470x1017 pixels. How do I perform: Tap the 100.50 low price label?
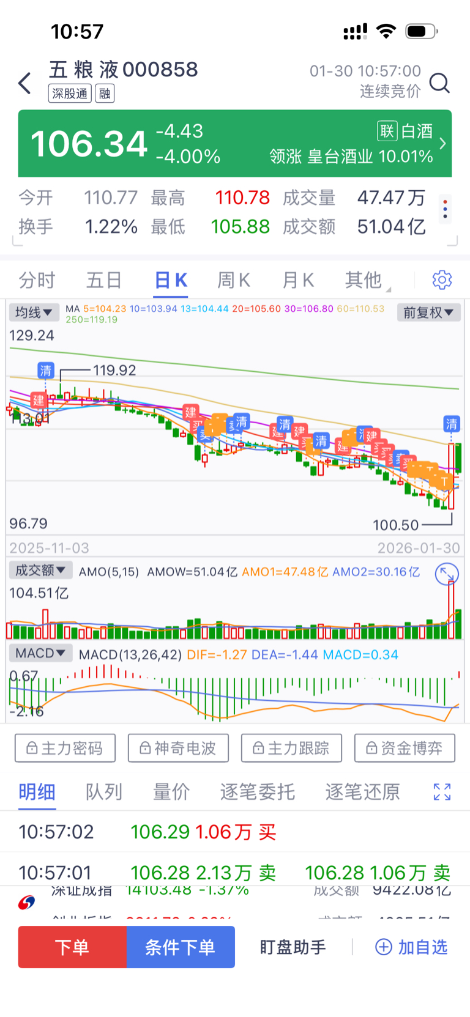pos(396,525)
